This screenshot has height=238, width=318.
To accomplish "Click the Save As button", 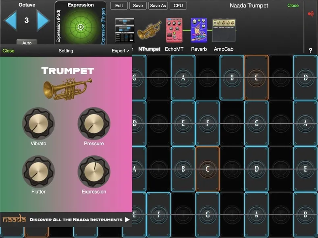I will point(158,6).
